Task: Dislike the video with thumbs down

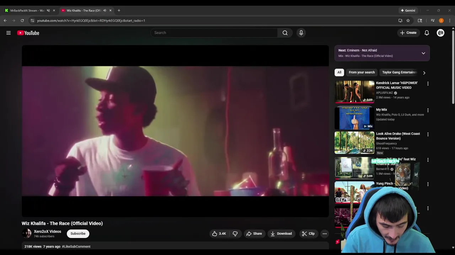Action: 235,234
